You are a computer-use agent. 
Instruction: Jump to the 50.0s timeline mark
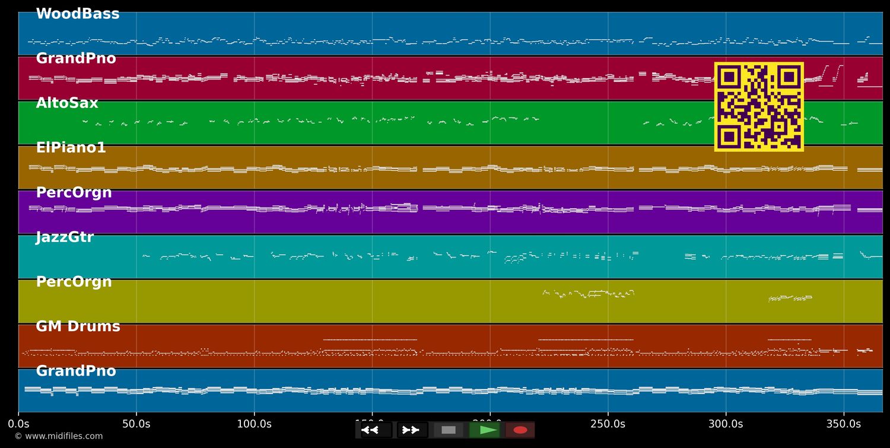136,424
